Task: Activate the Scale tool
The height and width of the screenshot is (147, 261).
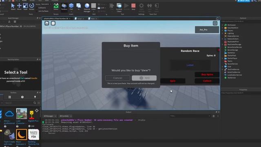Action: click(x=25, y=7)
